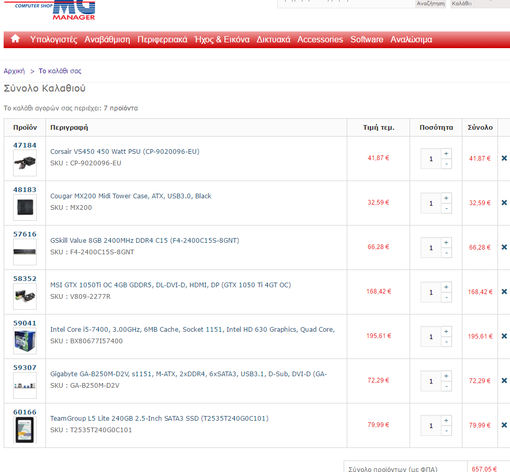Open the Αναλώσιμα menu

pos(411,39)
